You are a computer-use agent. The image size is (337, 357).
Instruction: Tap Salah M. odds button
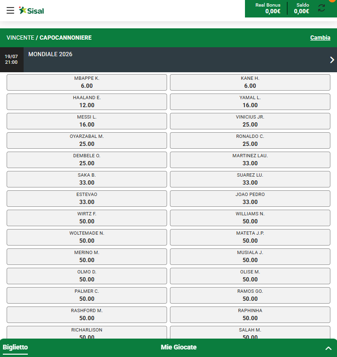click(250, 332)
